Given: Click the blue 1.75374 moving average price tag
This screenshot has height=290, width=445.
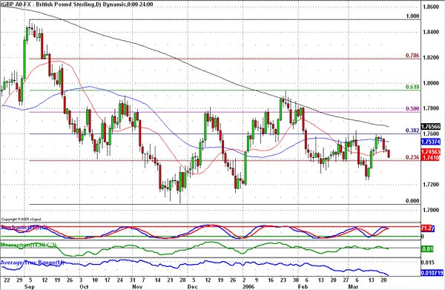Looking at the screenshot, I should coord(431,142).
